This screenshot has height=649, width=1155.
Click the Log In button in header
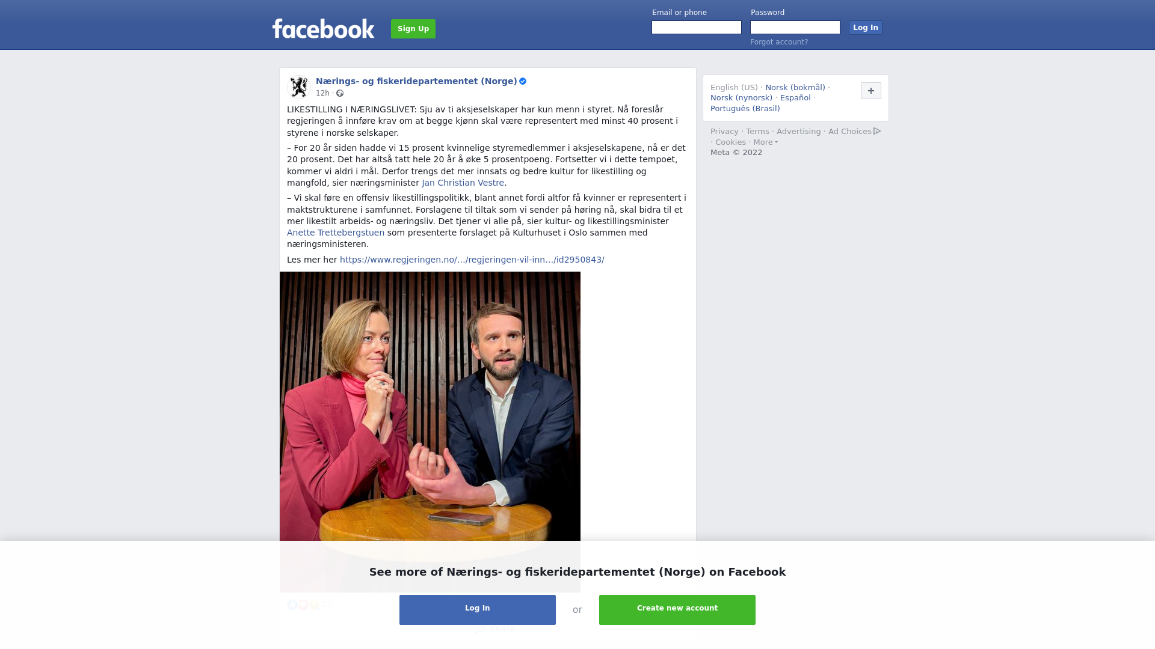point(865,28)
